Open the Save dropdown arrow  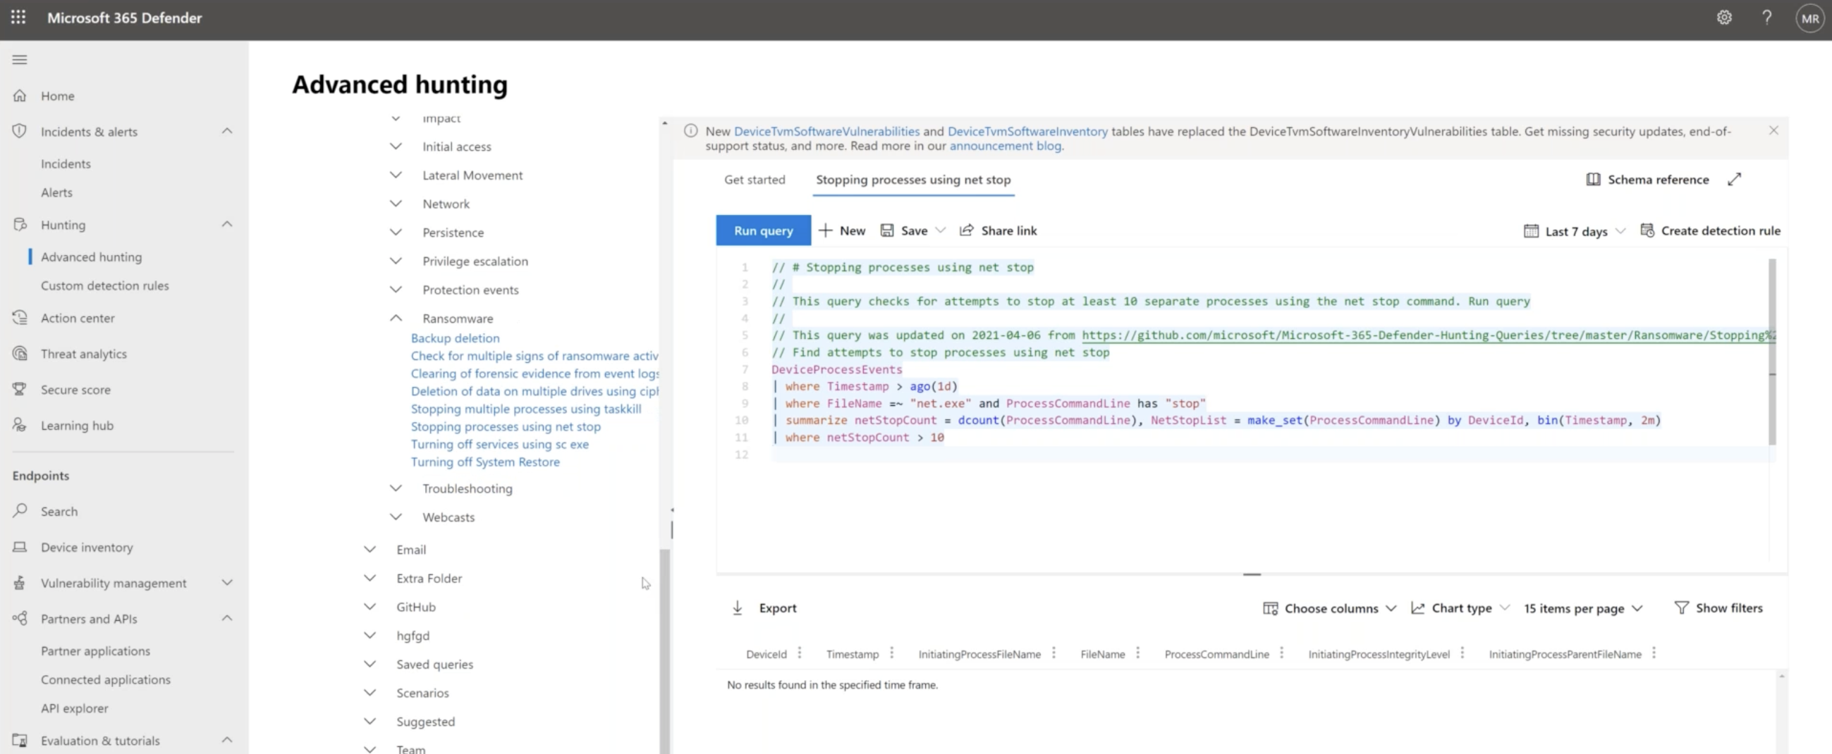940,230
